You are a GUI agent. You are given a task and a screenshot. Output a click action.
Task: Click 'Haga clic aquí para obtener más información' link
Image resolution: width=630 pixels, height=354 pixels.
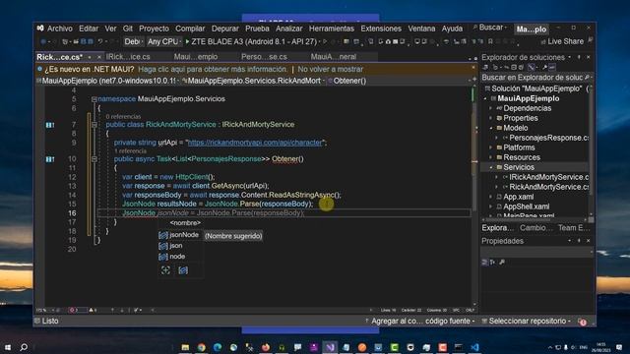[x=213, y=70]
